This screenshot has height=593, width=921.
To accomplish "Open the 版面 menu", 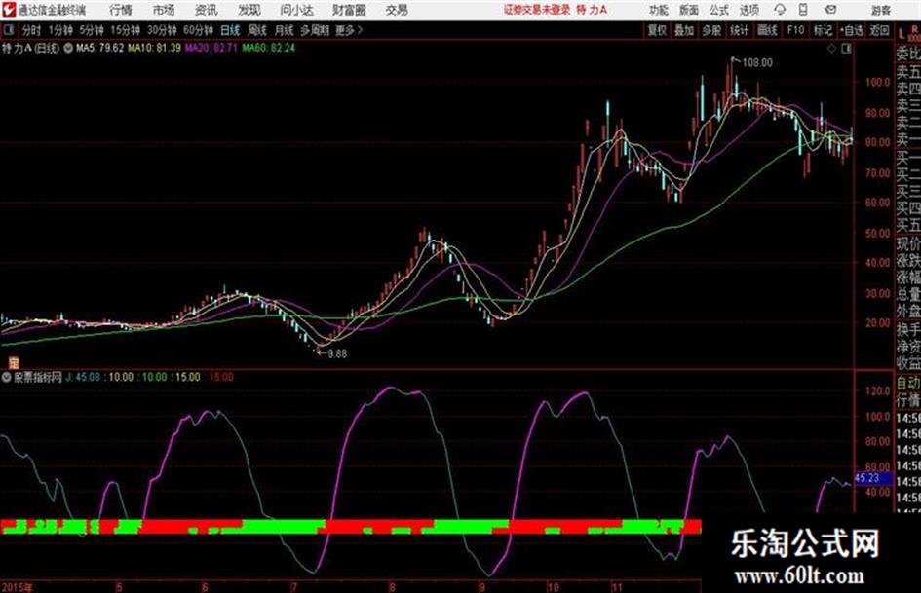I will [x=689, y=10].
